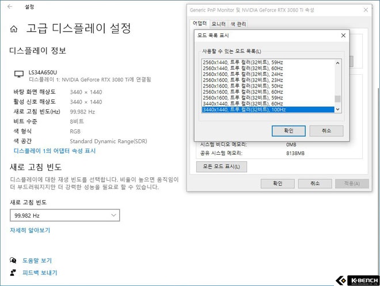Click 취소 in the properties window
The image size is (380, 286).
tap(315, 184)
